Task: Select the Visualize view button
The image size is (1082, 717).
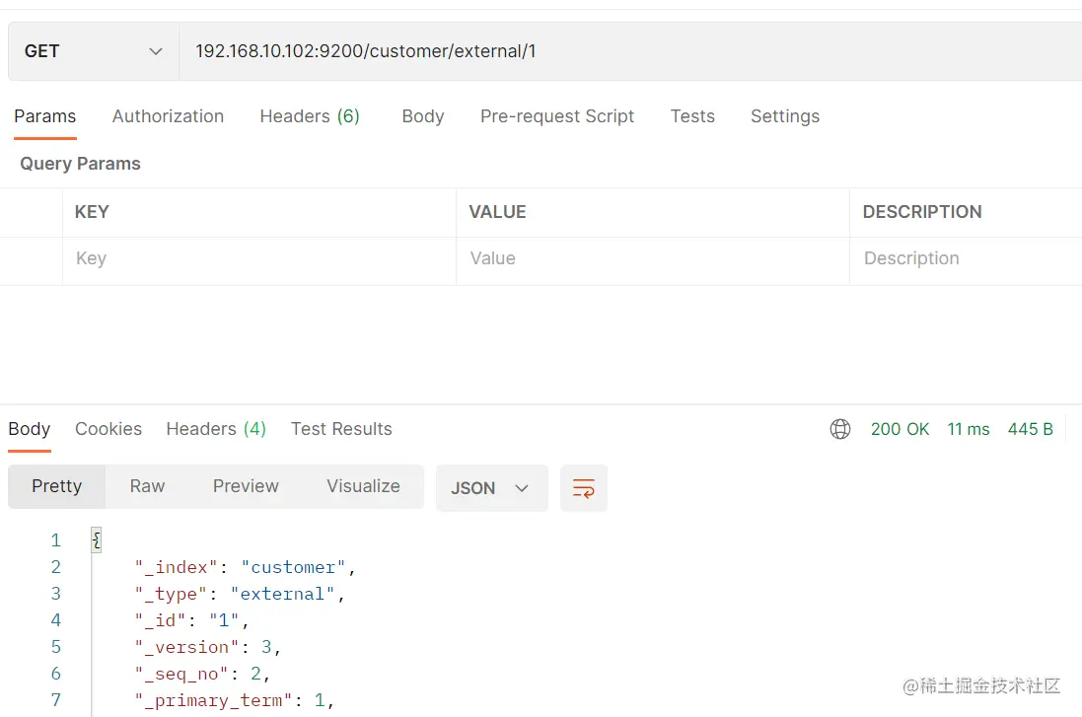Action: click(363, 486)
